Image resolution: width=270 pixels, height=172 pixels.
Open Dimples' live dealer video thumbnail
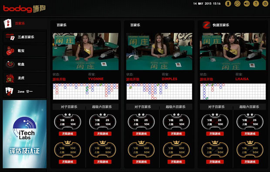159,52
